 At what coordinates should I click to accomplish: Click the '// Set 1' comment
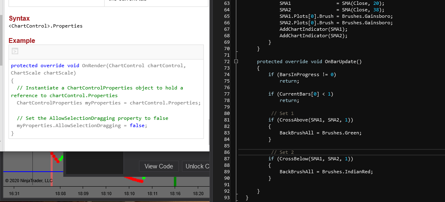(x=282, y=113)
